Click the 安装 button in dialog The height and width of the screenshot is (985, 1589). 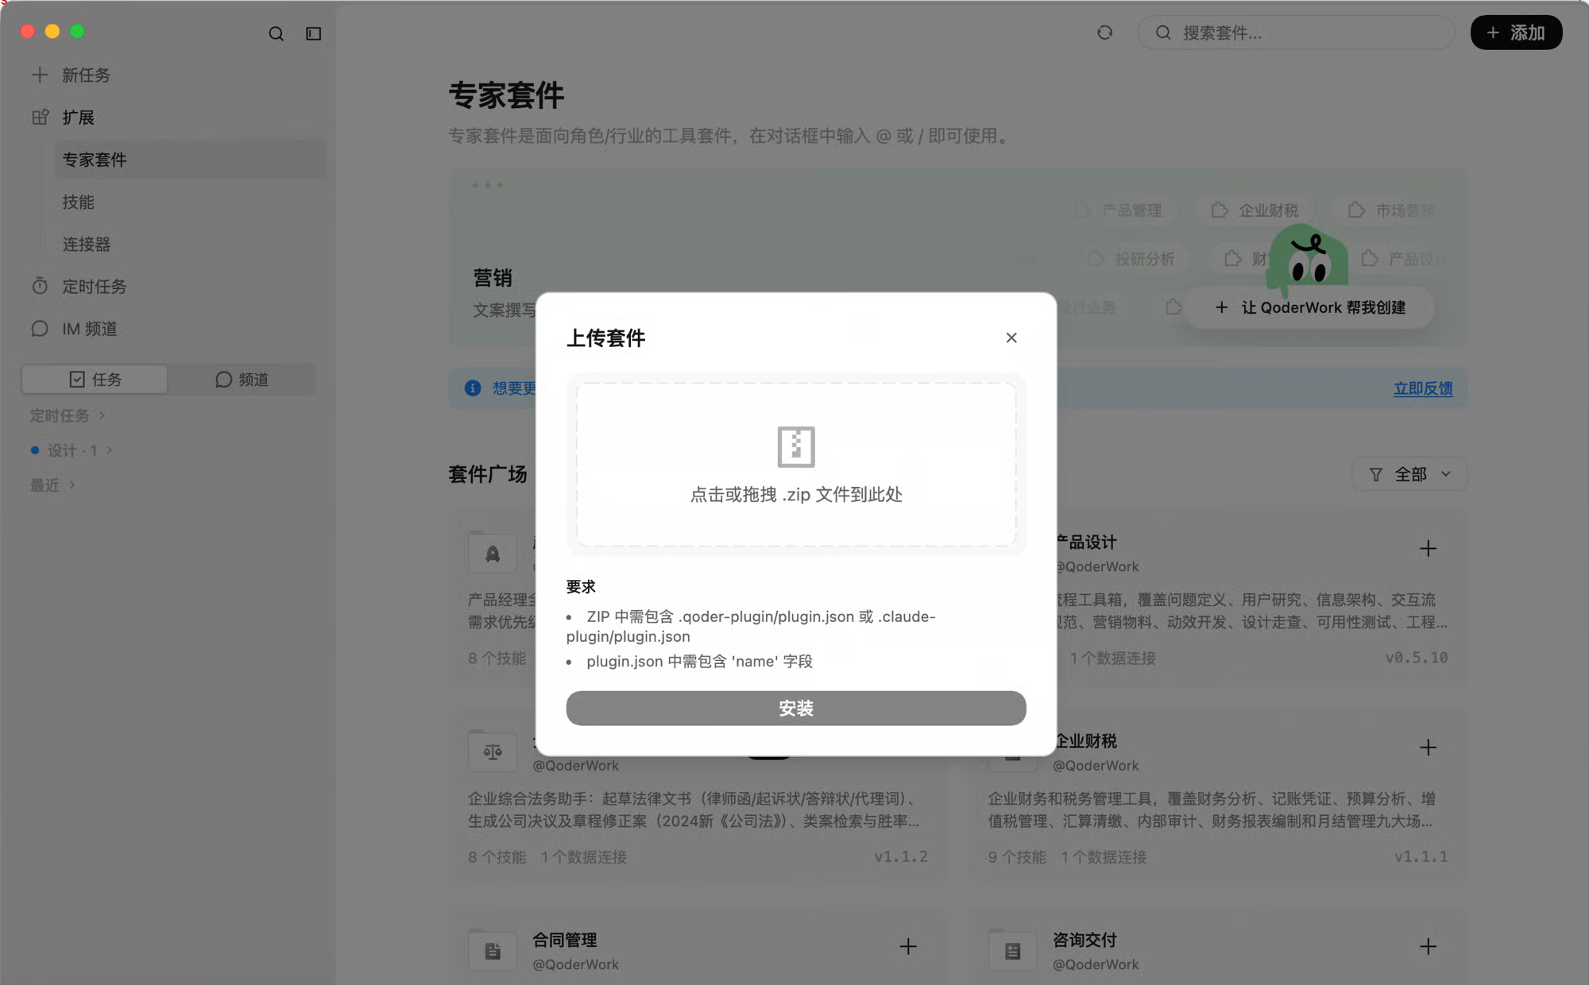[x=796, y=708]
